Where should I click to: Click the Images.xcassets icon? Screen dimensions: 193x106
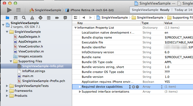pyautogui.click(x=15, y=57)
